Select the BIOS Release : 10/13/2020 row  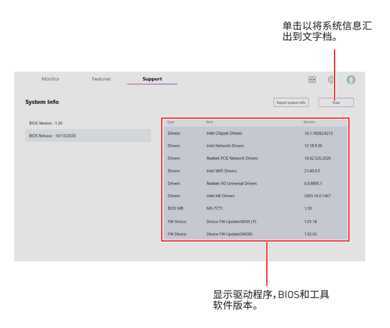[x=88, y=135]
